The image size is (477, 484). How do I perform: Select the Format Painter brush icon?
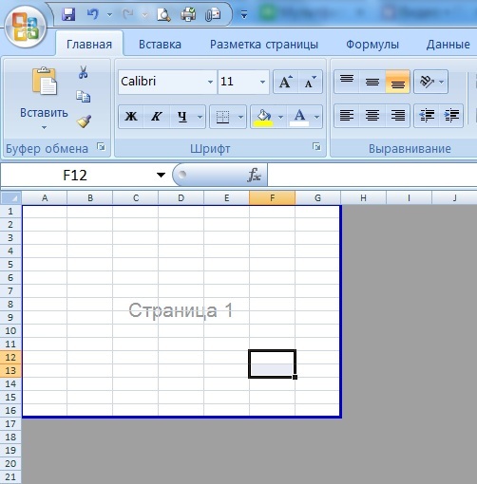pos(84,121)
